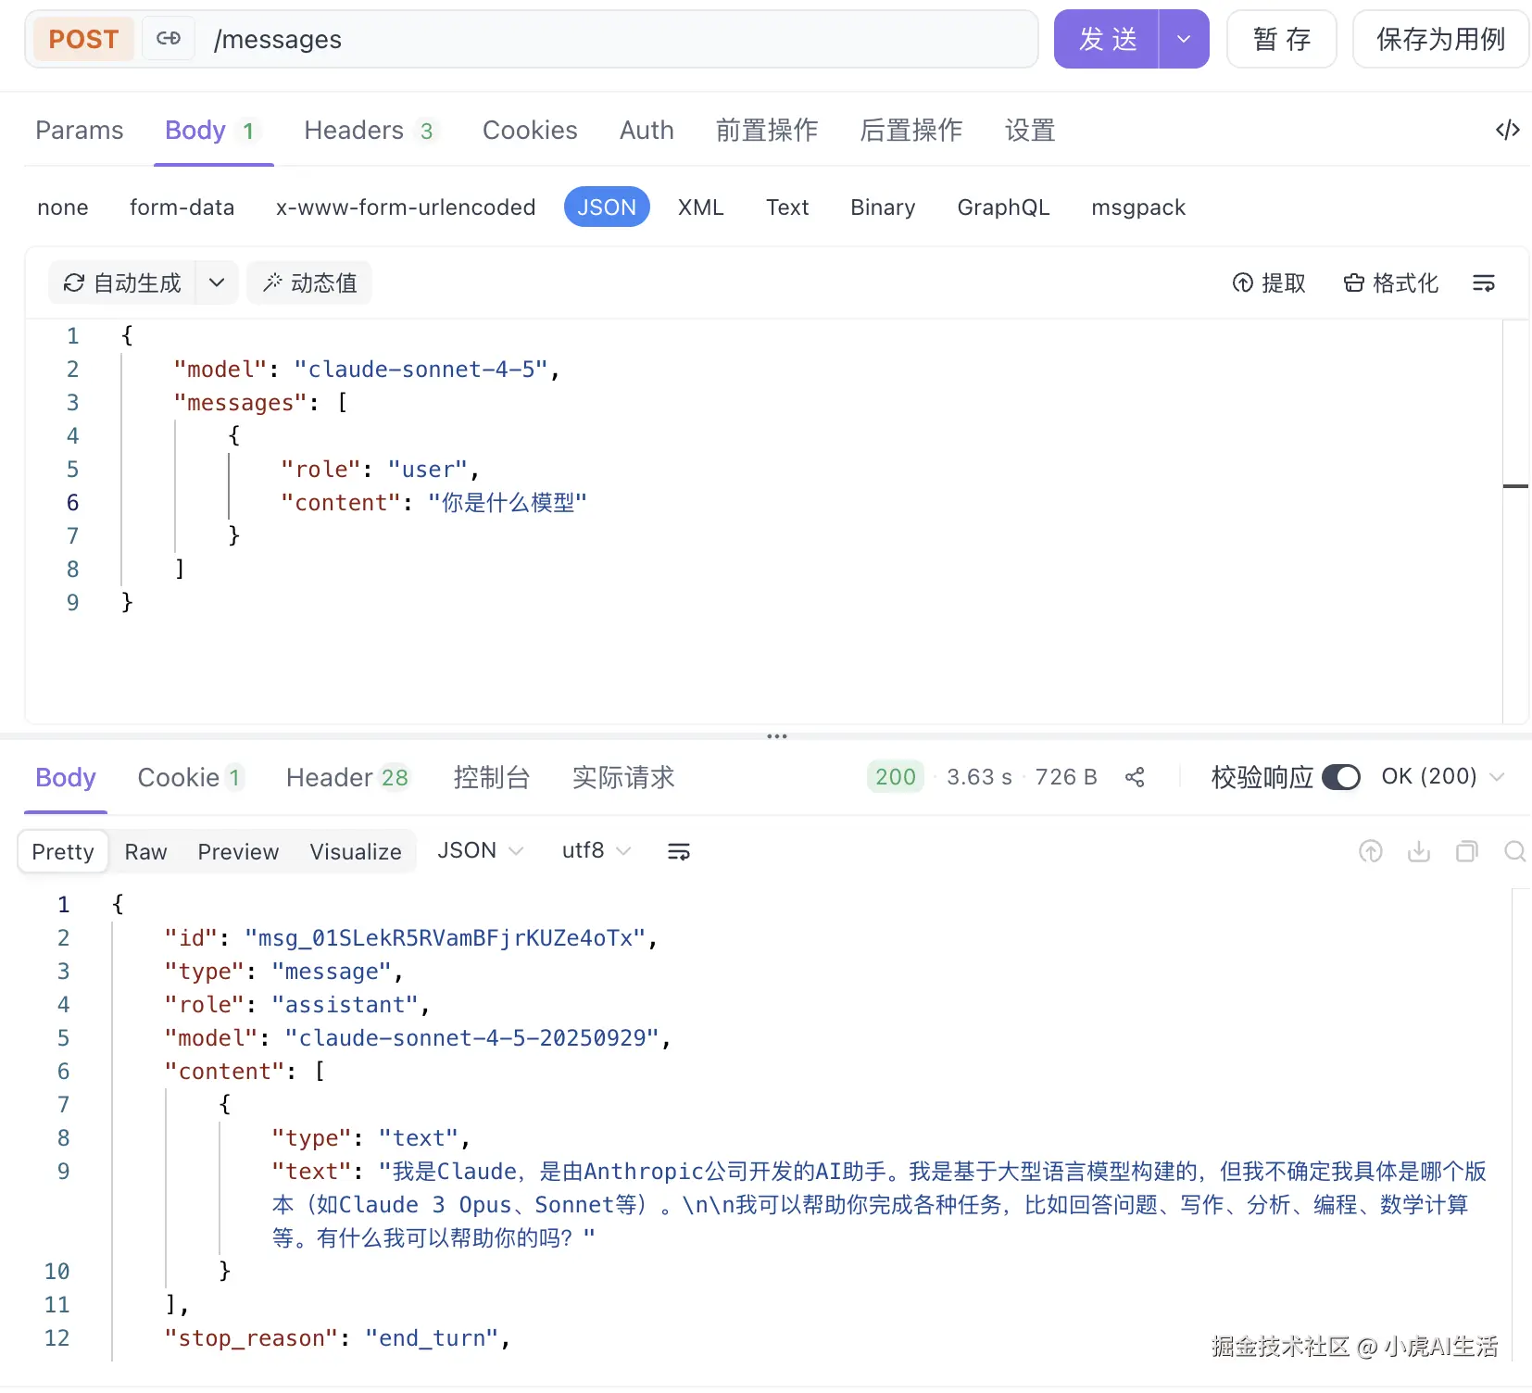Open the code generation </> icon
The width and height of the screenshot is (1532, 1393).
tap(1507, 130)
